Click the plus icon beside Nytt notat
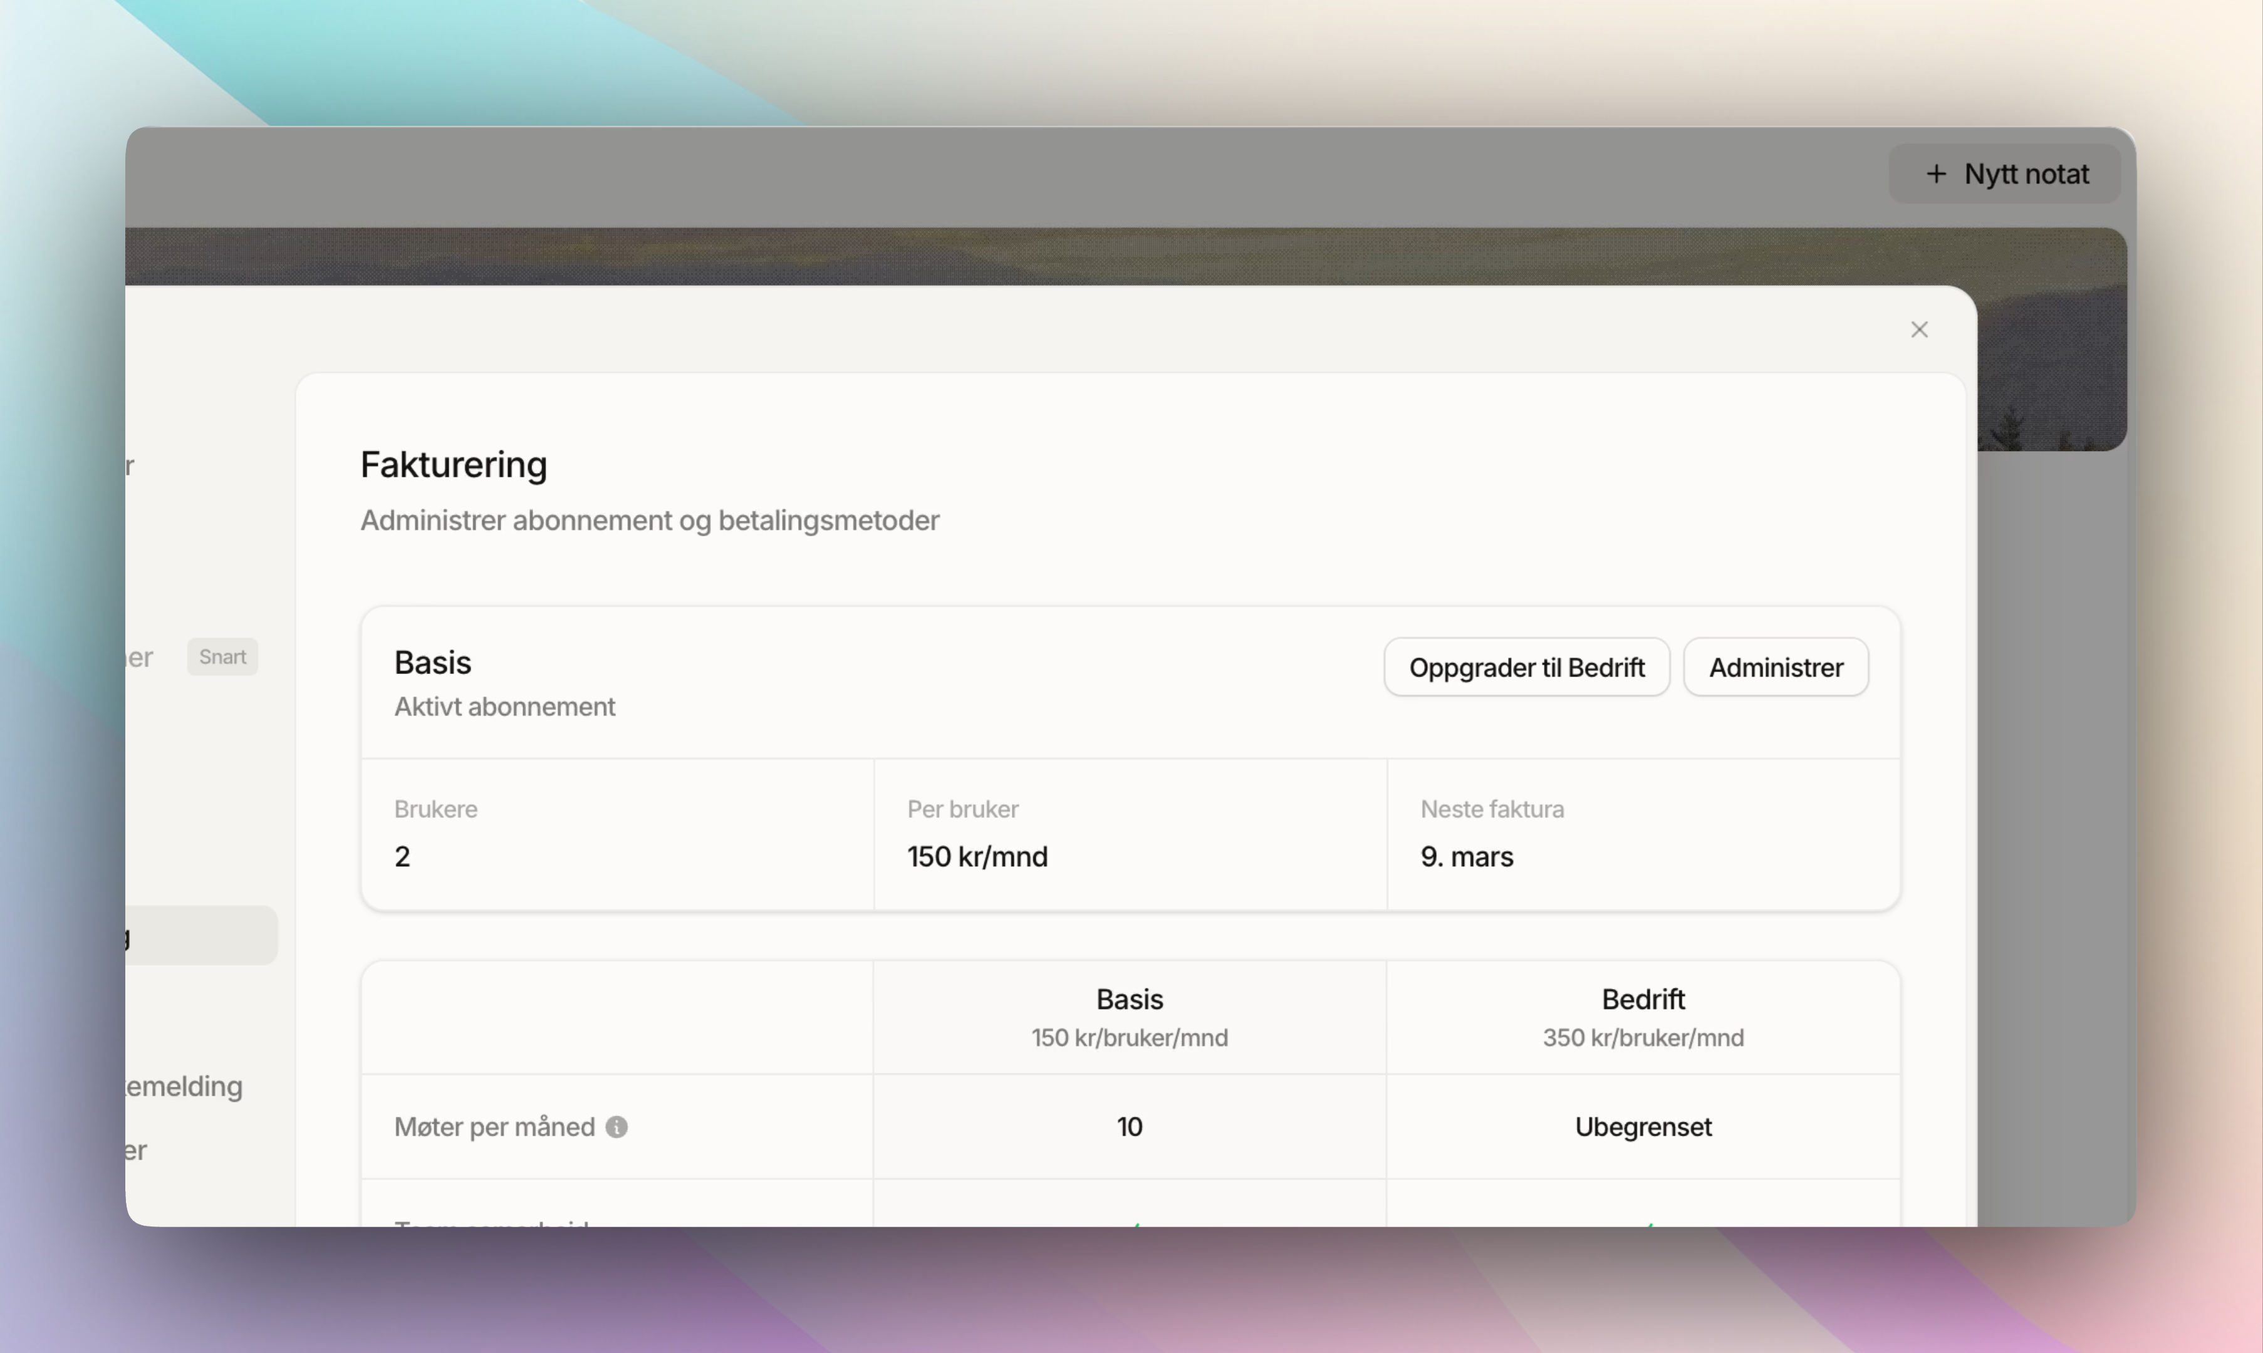2263x1353 pixels. [1936, 174]
